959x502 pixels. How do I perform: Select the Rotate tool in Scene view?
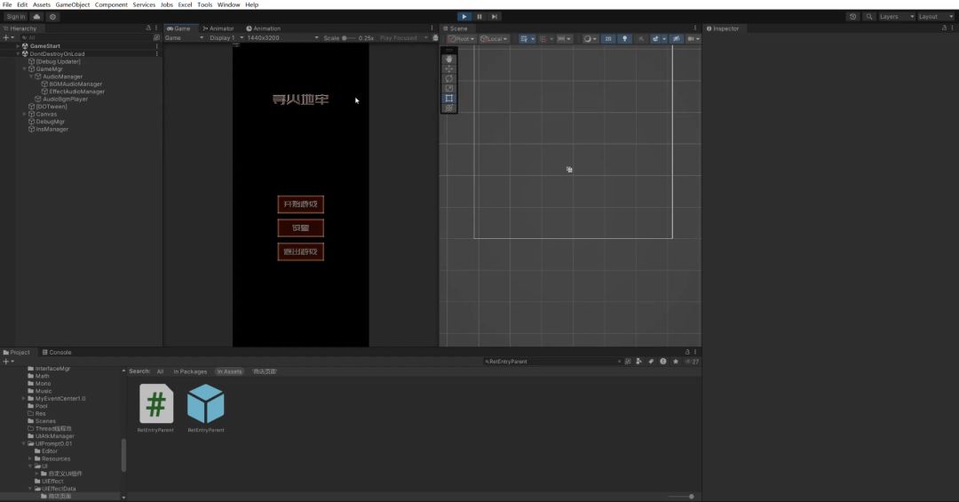449,78
